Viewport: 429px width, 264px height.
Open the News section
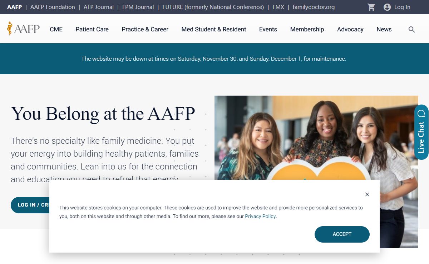pyautogui.click(x=384, y=29)
